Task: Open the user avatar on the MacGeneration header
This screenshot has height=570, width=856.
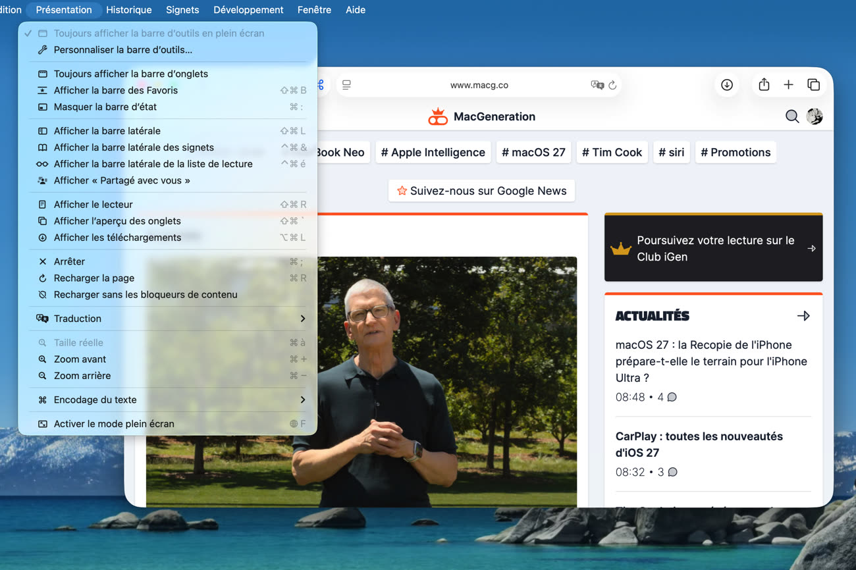Action: pyautogui.click(x=815, y=117)
